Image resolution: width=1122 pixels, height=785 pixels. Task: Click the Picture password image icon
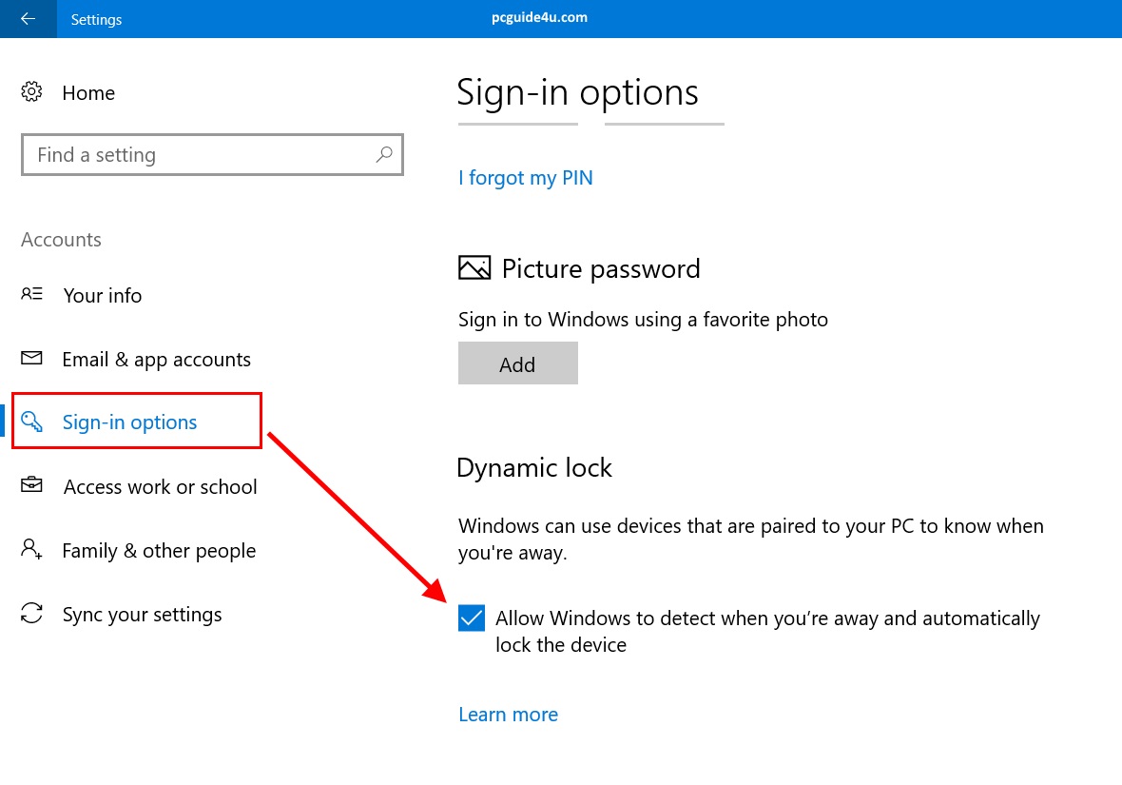(x=474, y=268)
